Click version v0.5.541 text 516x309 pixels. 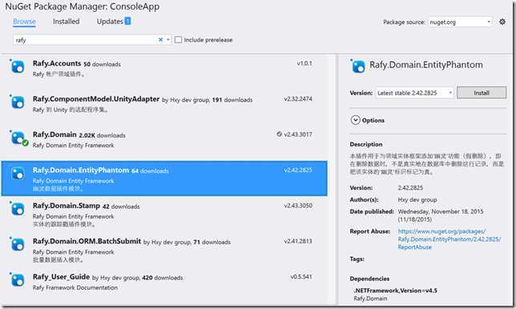[x=300, y=276]
